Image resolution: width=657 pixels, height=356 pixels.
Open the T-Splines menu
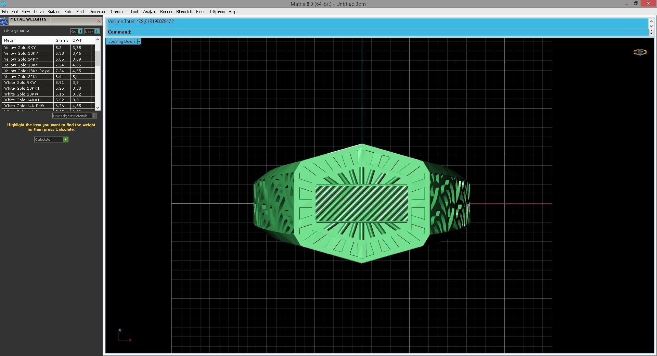pos(217,12)
